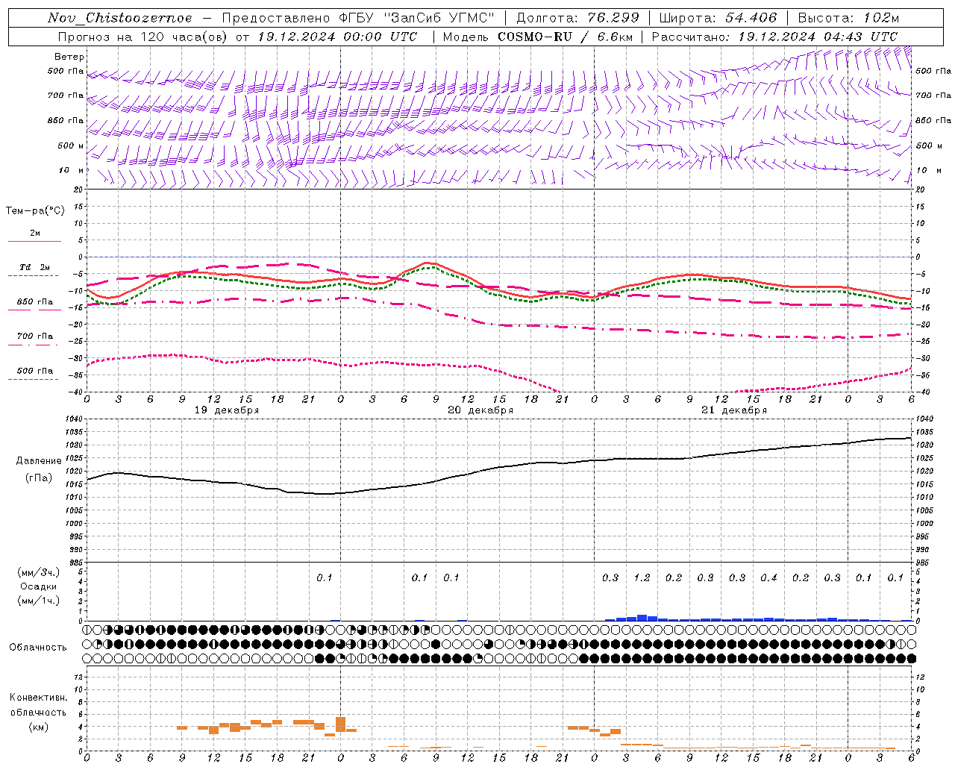This screenshot has height=764, width=955.
Task: Click the elevation text Высота: 102м
Action: click(x=849, y=18)
